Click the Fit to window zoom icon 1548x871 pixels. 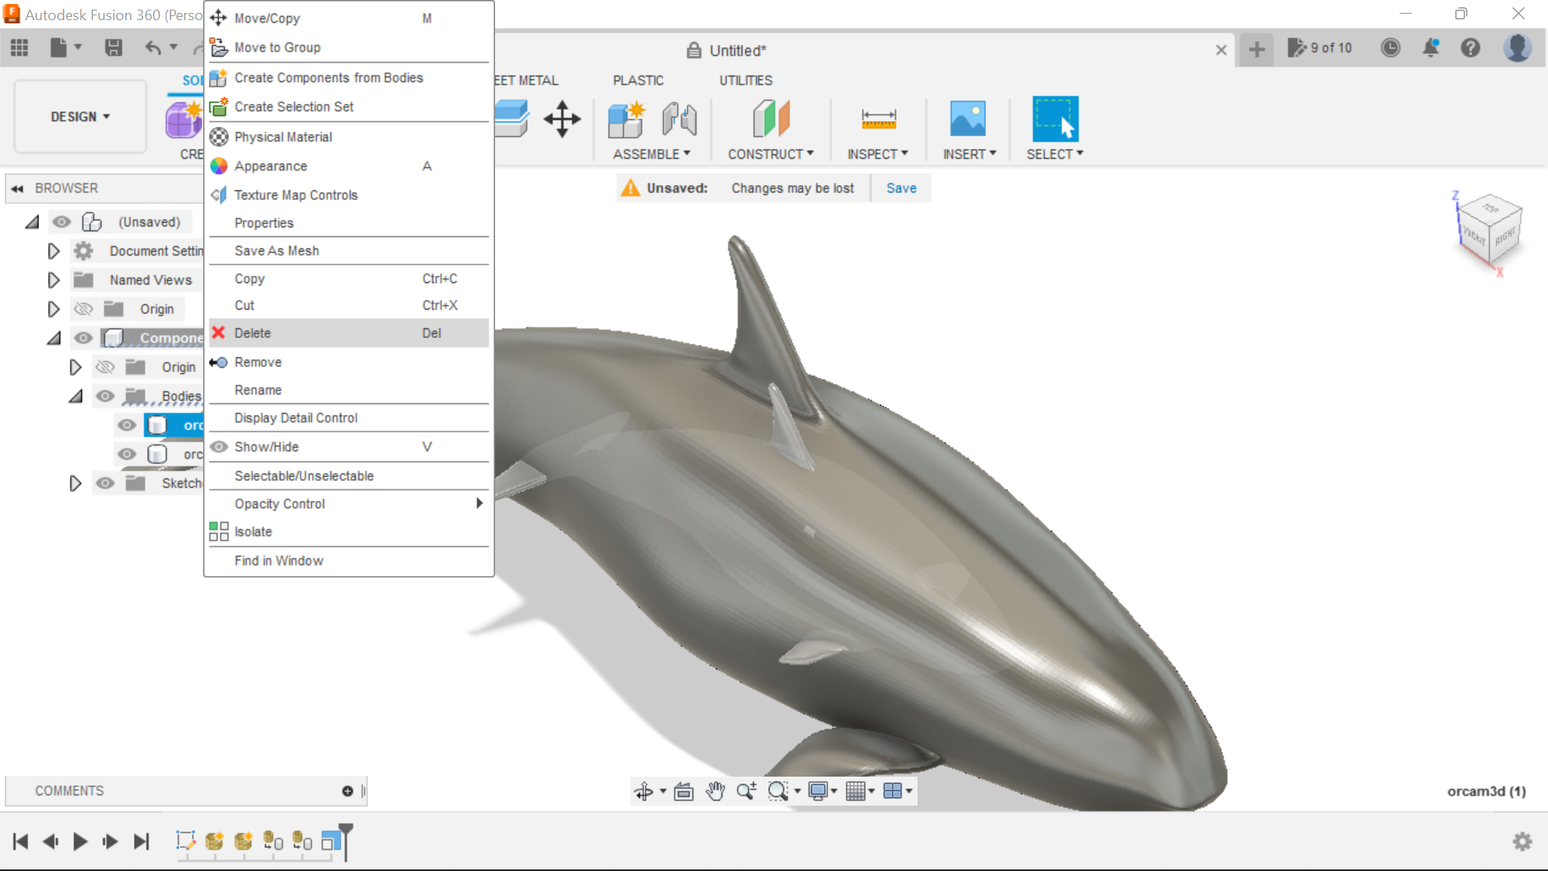(x=779, y=790)
